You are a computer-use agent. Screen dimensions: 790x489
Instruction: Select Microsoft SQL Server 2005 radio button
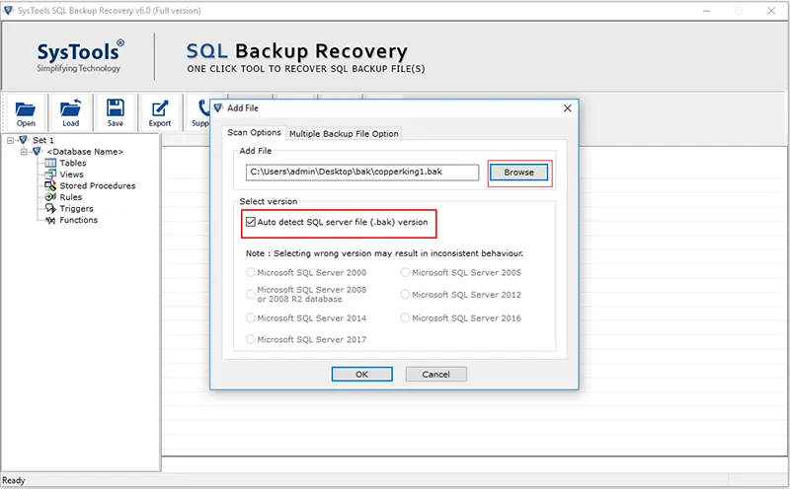tap(405, 273)
